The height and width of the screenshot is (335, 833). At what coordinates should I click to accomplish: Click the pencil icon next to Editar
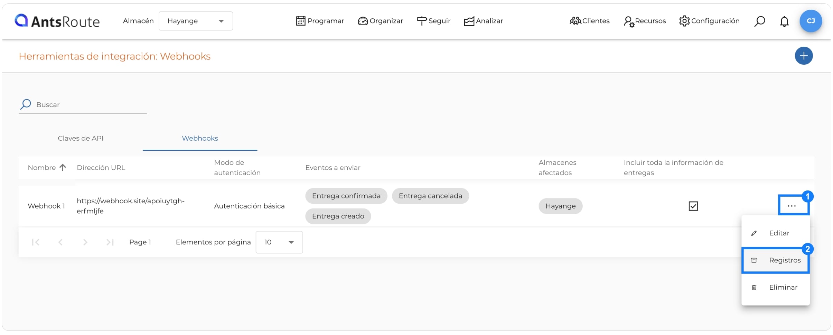point(754,233)
